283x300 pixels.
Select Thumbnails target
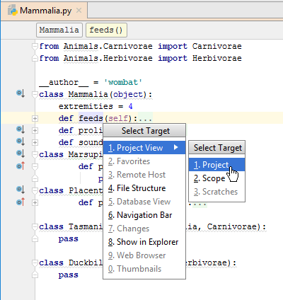coord(144,269)
